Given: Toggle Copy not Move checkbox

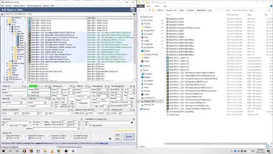Looking at the screenshot, I should click(90, 125).
